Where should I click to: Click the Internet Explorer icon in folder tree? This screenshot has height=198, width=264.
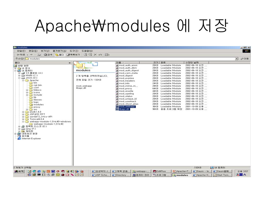[19, 138]
